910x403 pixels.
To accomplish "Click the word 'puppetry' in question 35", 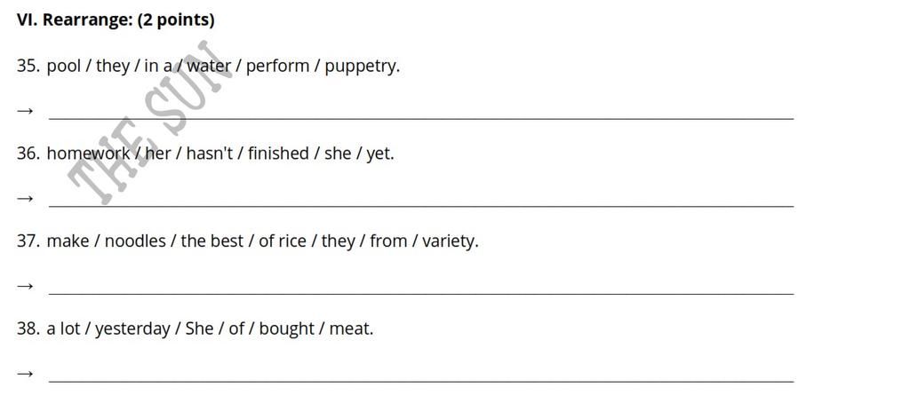I will [x=363, y=67].
